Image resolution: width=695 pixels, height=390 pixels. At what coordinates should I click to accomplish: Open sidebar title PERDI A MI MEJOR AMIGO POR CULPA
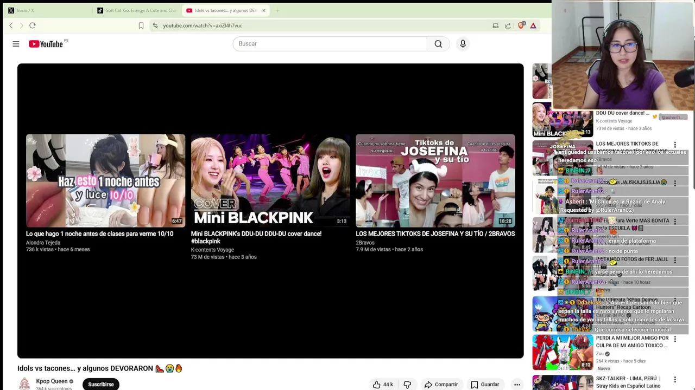tap(632, 342)
